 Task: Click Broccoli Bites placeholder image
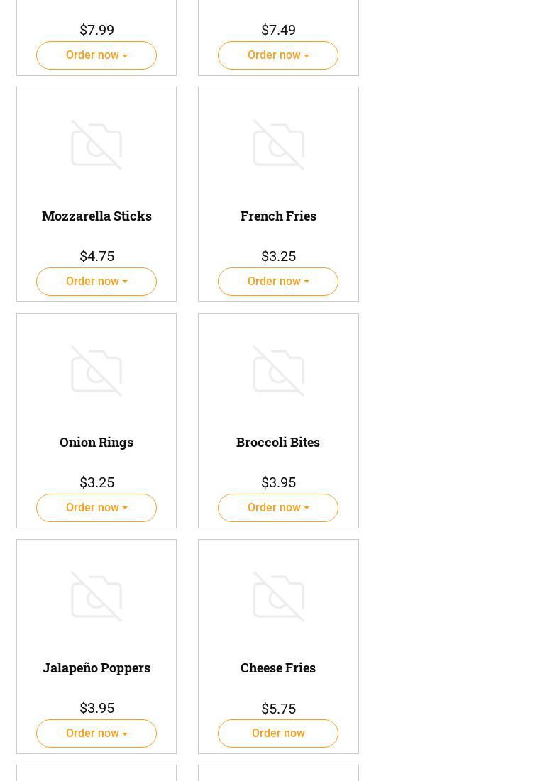[x=278, y=371]
